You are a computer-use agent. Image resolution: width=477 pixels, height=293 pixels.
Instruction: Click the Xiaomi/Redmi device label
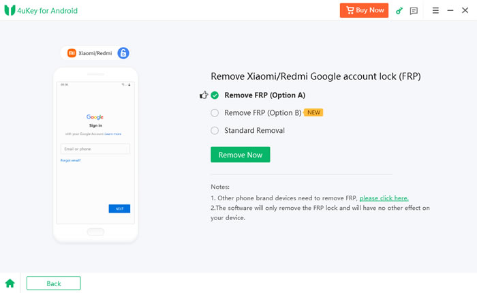pyautogui.click(x=95, y=53)
